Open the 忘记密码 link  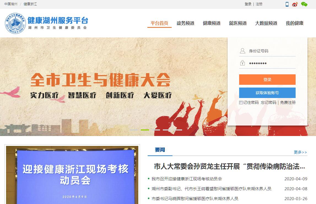click(268, 102)
